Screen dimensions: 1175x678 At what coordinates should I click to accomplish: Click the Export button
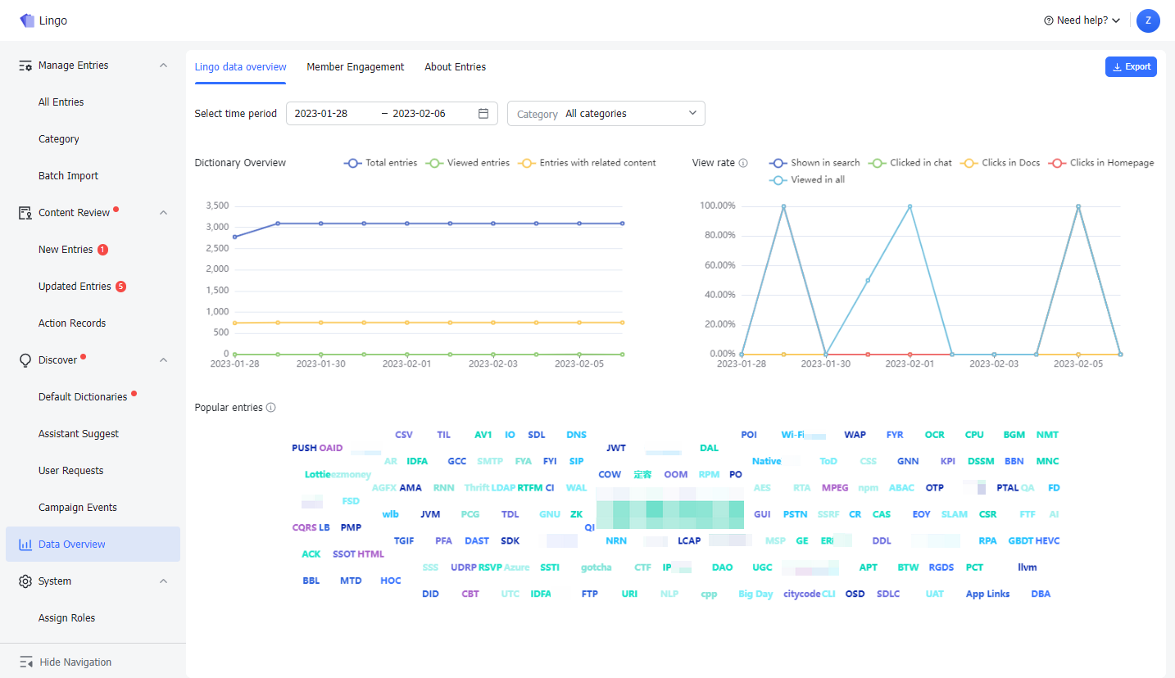(1131, 66)
